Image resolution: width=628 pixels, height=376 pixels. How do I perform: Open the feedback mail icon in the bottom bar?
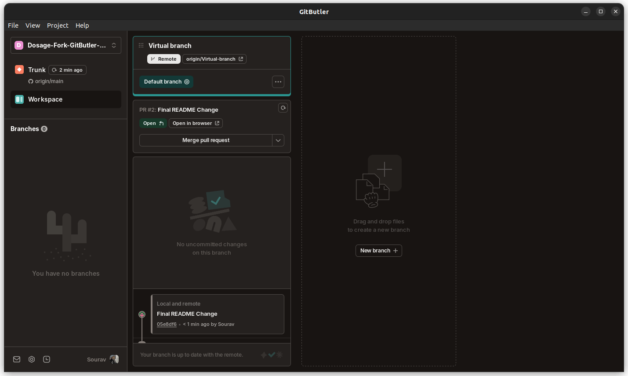[16, 359]
